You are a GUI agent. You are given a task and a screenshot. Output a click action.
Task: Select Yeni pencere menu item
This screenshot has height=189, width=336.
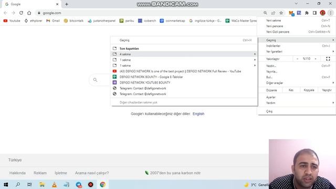coord(297,26)
